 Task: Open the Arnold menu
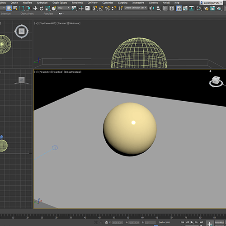coord(166,3)
